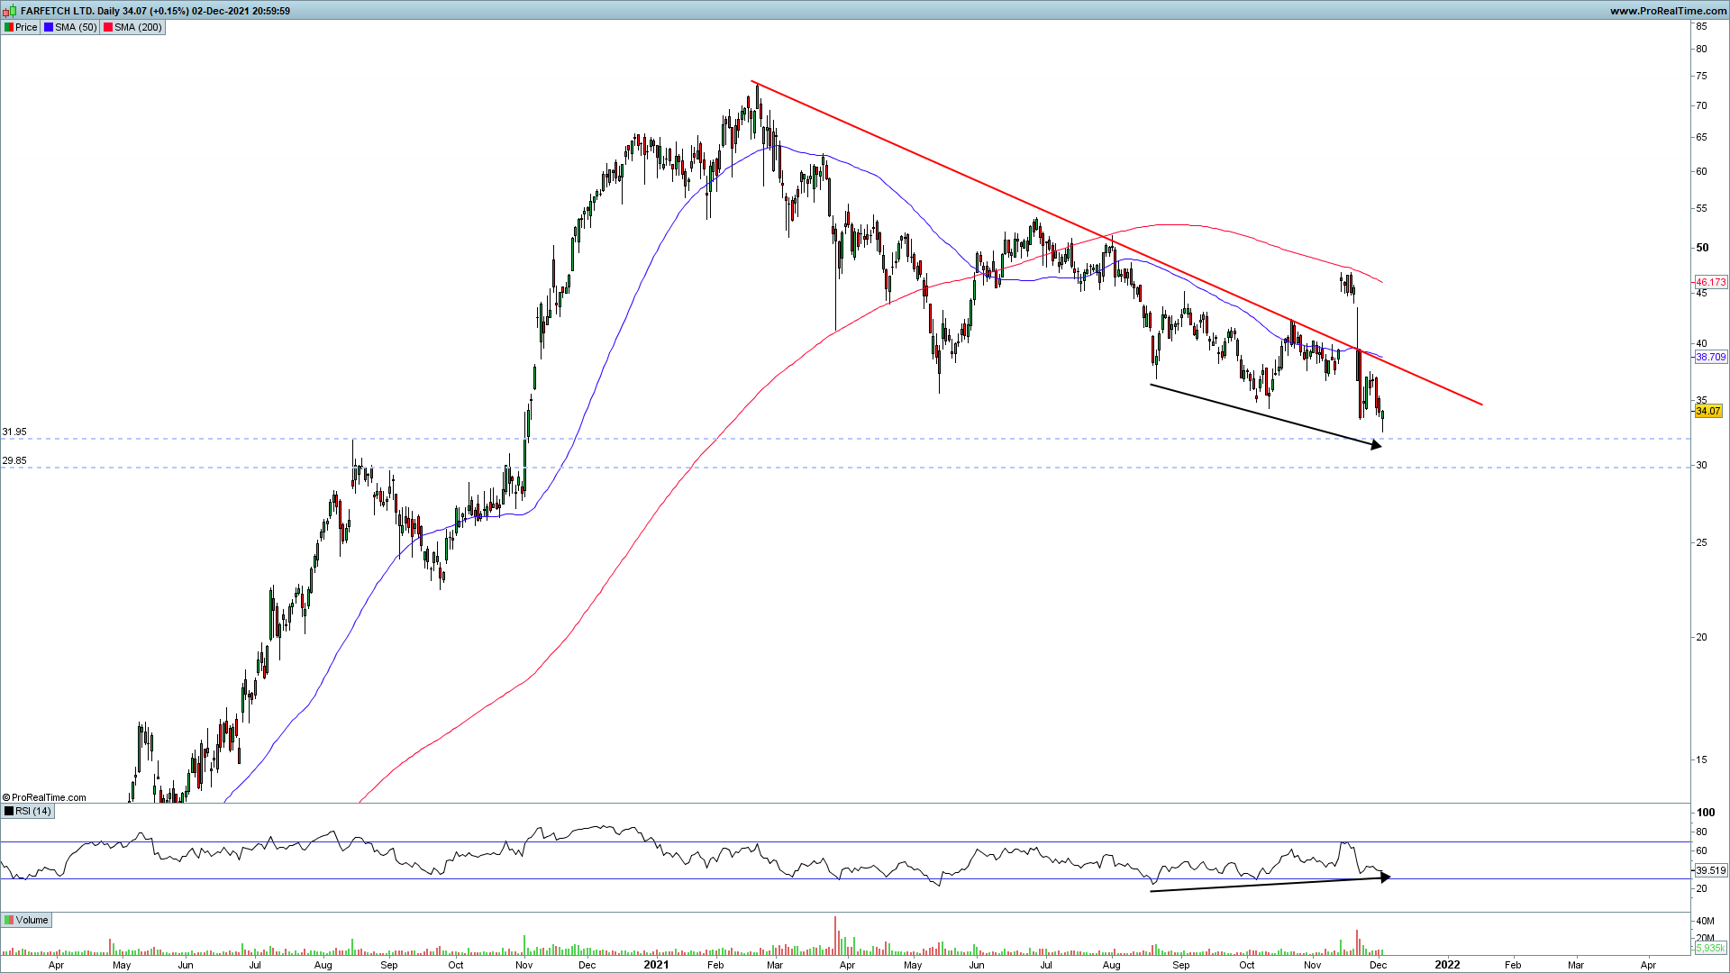Viewport: 1730px width, 973px height.
Task: Select the Price legend label
Action: coord(26,27)
